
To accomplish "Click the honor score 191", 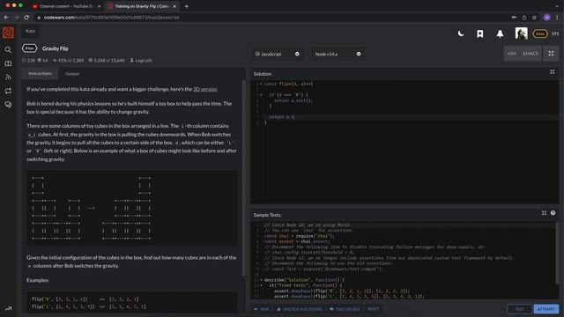I will click(555, 33).
